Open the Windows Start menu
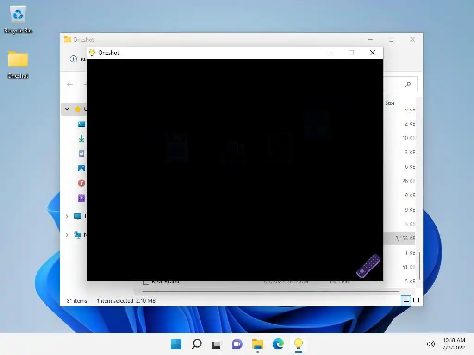The image size is (474, 355). (x=176, y=344)
